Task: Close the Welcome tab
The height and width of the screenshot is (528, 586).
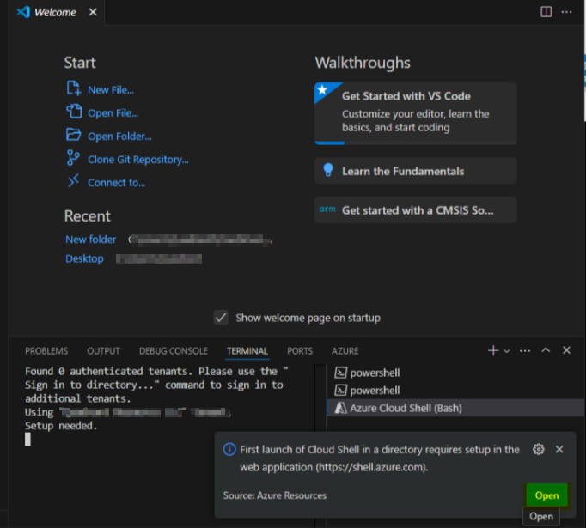Action: [x=93, y=12]
